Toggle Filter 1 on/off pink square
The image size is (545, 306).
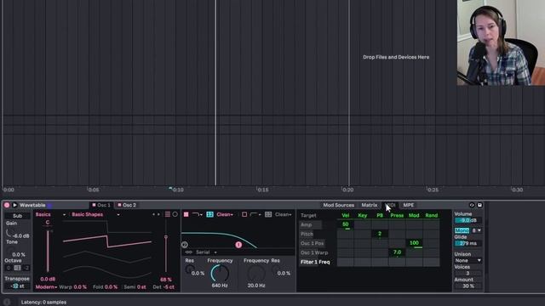(186, 214)
